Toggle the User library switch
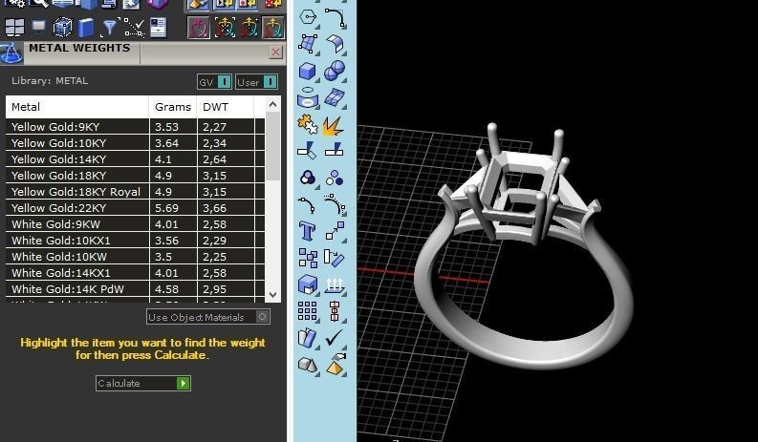The height and width of the screenshot is (442, 758). (x=271, y=82)
